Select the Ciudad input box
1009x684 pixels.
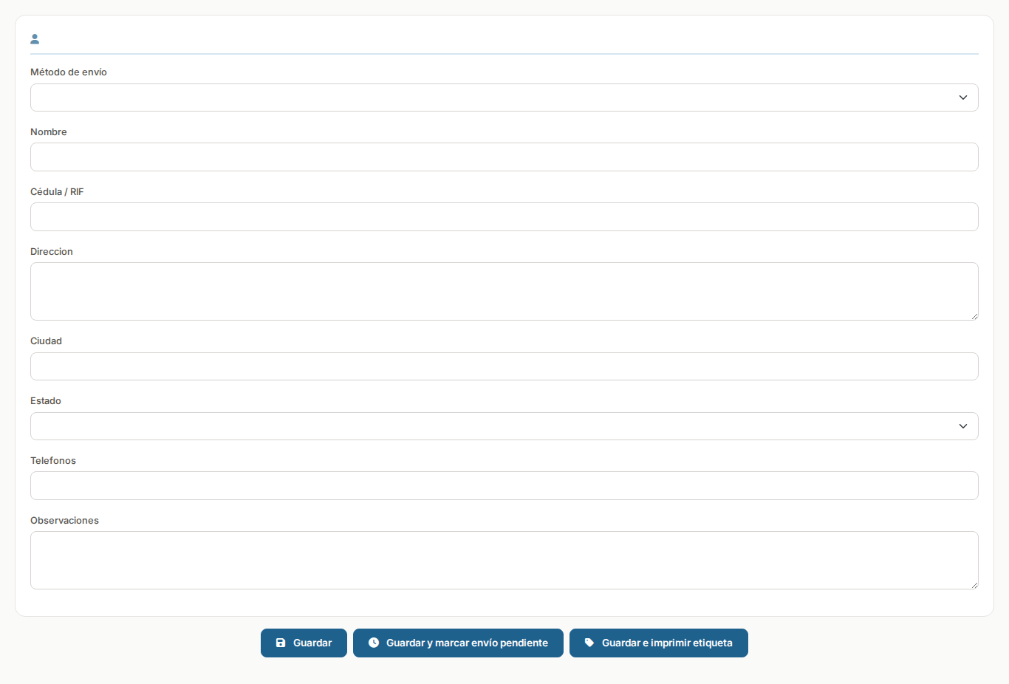tap(504, 366)
